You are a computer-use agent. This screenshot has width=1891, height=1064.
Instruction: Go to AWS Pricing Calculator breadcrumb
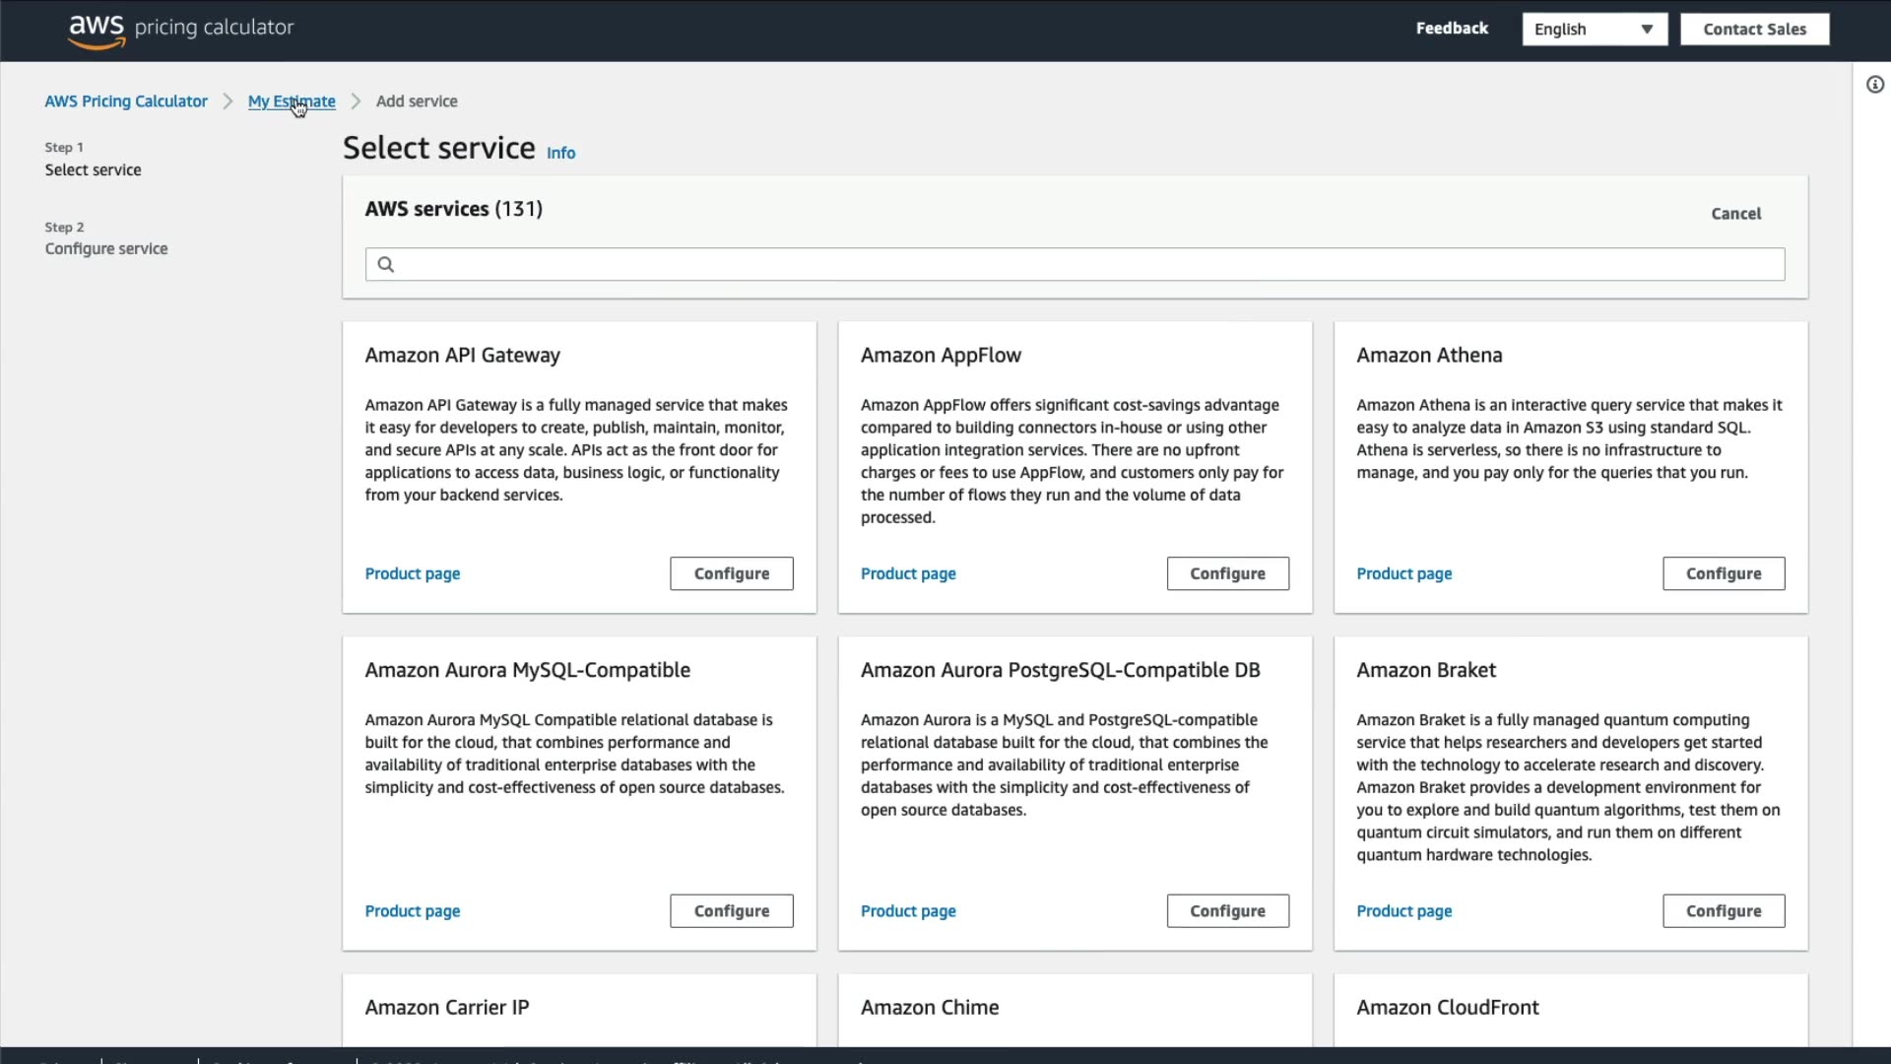pyautogui.click(x=126, y=101)
